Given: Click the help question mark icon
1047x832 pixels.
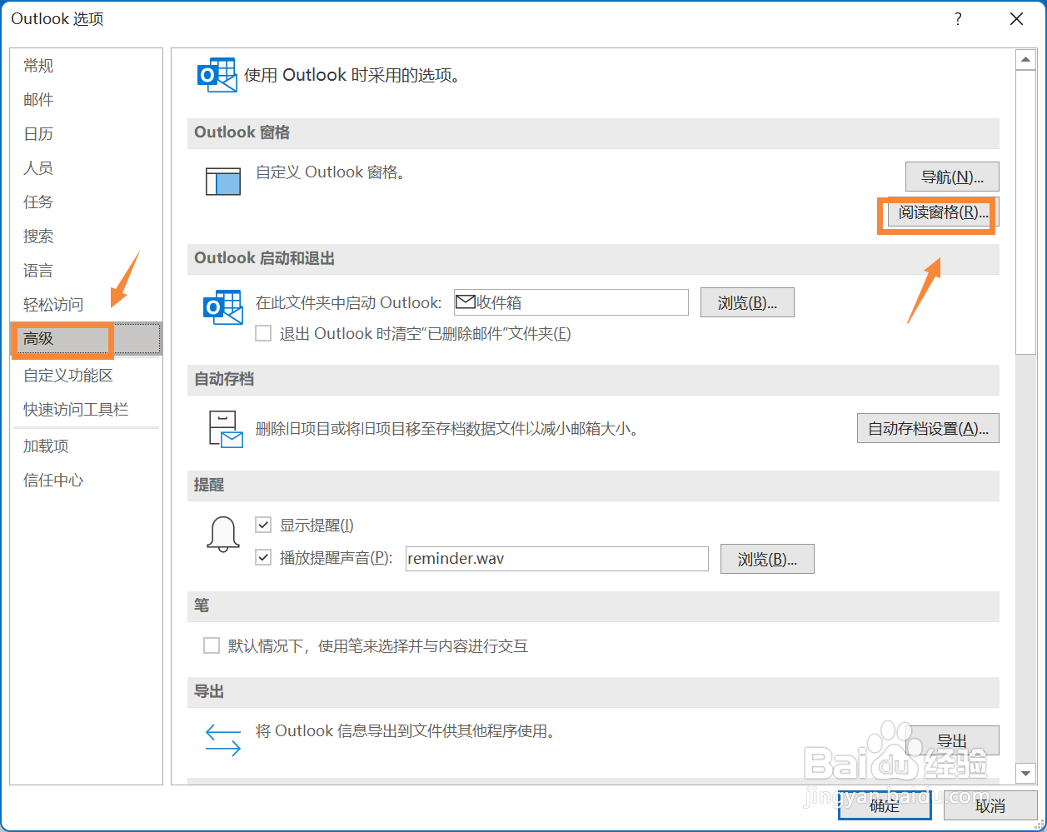Looking at the screenshot, I should pos(958,19).
